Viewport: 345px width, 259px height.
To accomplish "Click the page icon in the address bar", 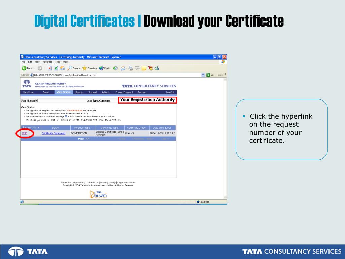I will (x=32, y=75).
